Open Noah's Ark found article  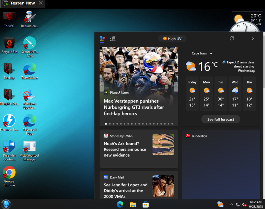(x=125, y=149)
